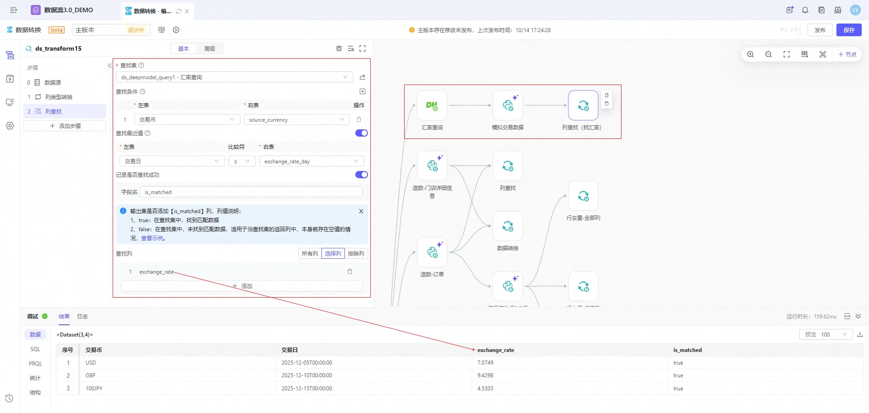869x413 pixels.
Task: Open the notifications bell
Action: [x=805, y=10]
